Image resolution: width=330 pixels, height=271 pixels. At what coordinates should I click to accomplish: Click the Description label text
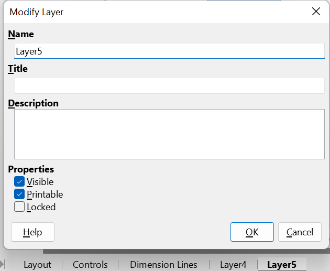coord(33,103)
